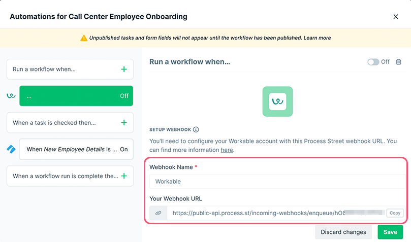
Task: Click Discard changes button
Action: click(x=343, y=232)
